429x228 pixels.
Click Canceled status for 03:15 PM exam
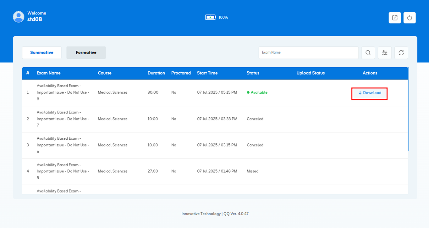coord(255,145)
